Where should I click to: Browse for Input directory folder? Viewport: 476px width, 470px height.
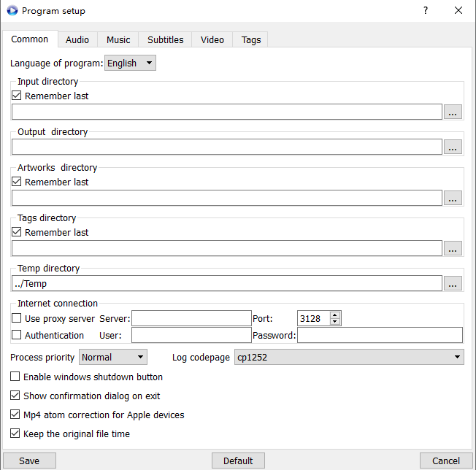click(453, 112)
